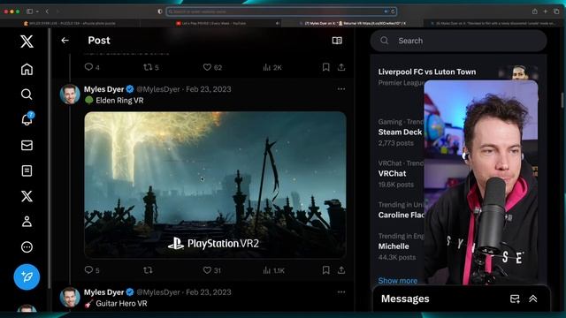Open the X logo home link
This screenshot has height=318, width=566.
tap(27, 42)
